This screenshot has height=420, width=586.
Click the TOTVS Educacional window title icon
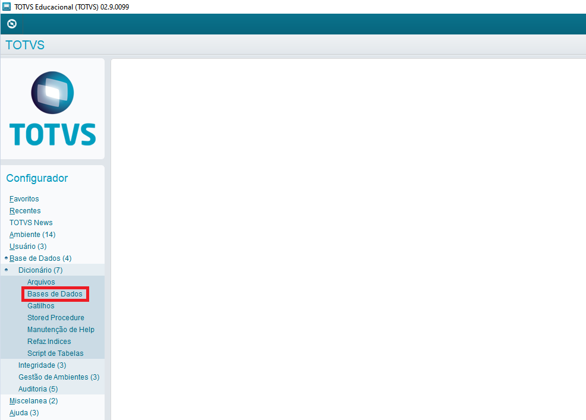click(x=7, y=7)
